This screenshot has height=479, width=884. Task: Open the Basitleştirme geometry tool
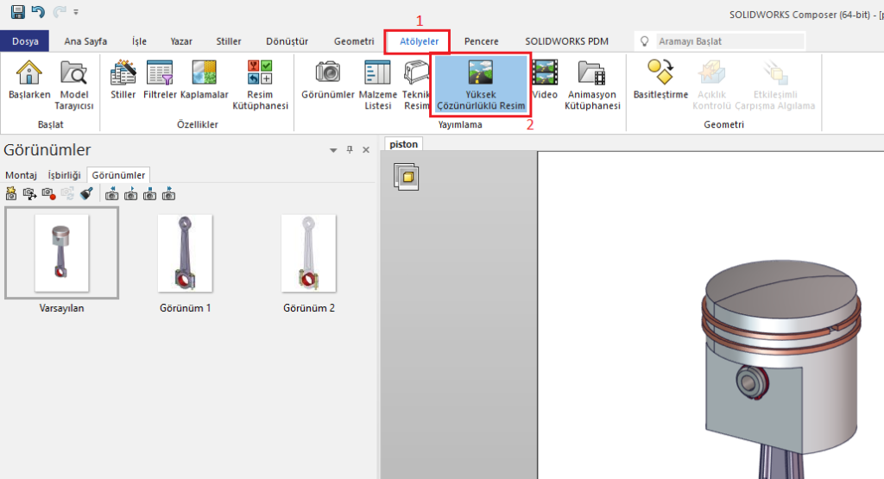(660, 82)
